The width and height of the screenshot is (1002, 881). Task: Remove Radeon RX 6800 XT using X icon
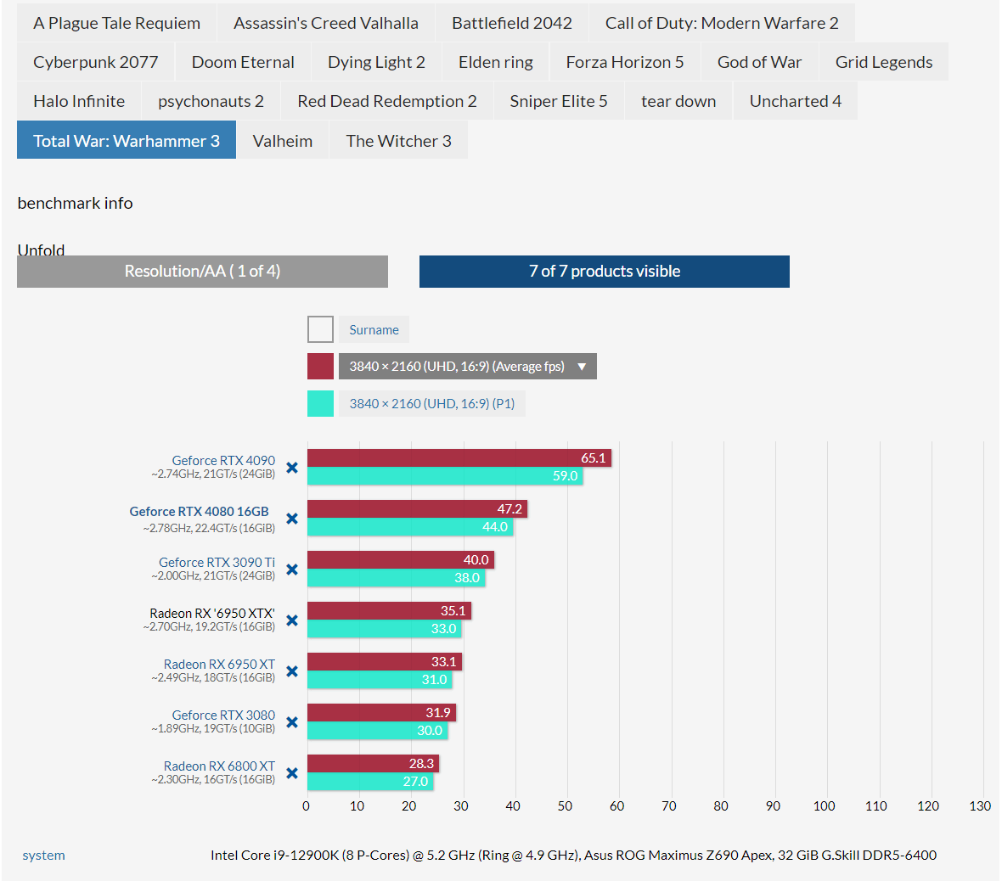tap(292, 773)
